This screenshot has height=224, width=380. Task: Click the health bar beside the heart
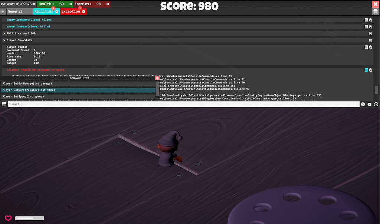[29, 218]
